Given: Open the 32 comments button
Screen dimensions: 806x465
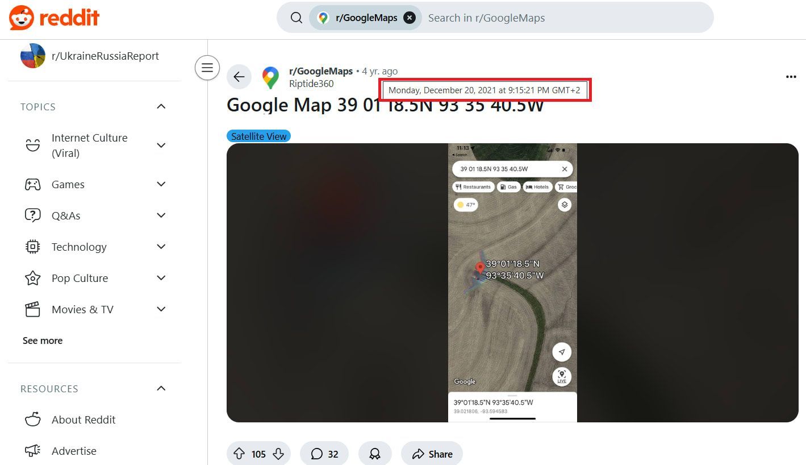Looking at the screenshot, I should click(x=324, y=454).
